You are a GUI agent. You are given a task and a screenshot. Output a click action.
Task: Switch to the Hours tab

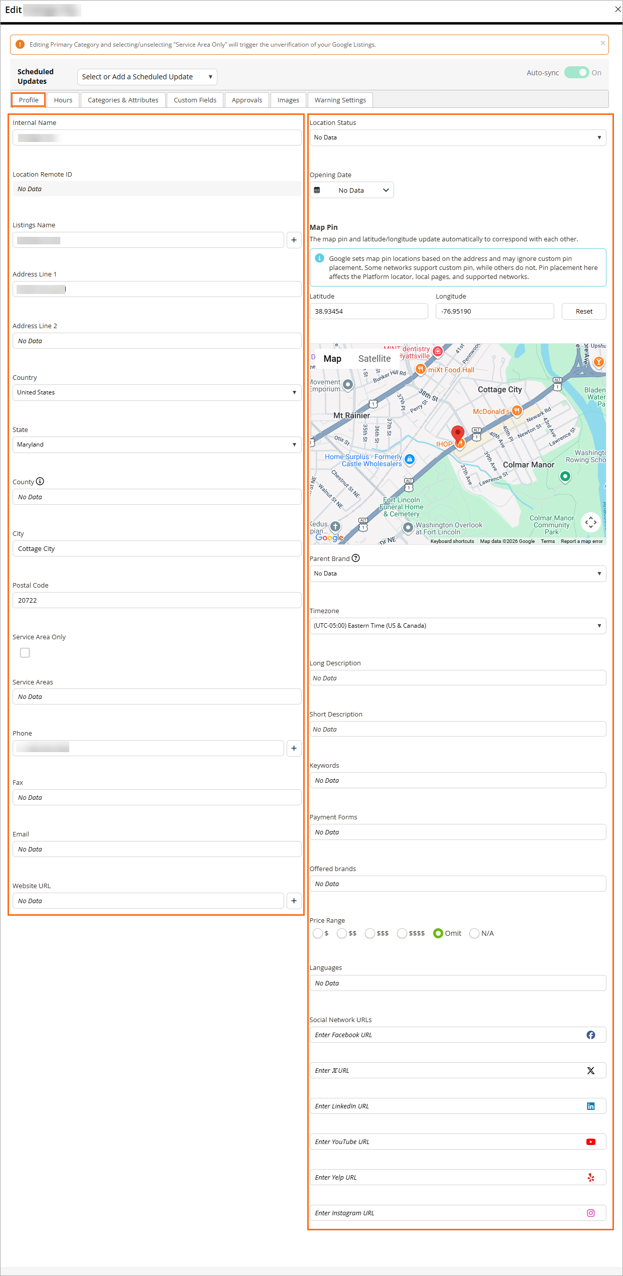(63, 100)
